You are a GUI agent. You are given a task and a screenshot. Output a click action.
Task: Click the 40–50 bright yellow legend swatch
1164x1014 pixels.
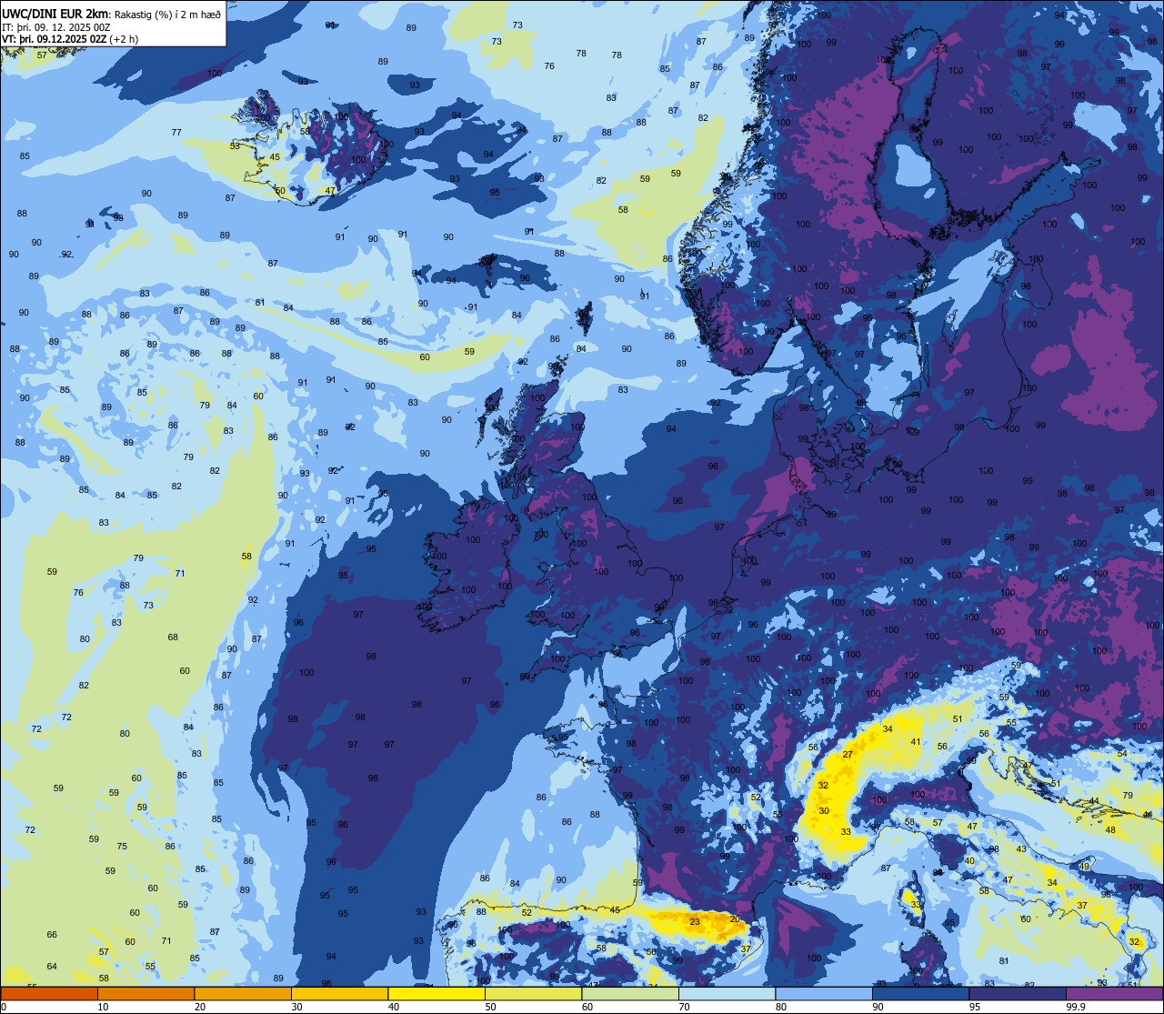click(x=436, y=993)
